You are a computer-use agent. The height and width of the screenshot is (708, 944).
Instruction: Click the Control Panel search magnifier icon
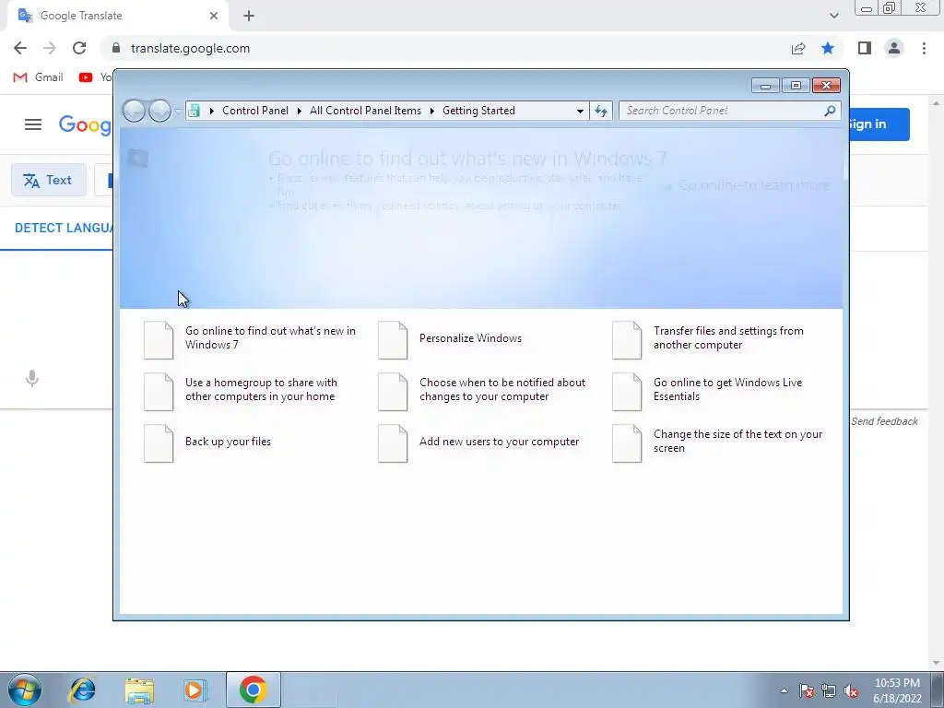830,111
